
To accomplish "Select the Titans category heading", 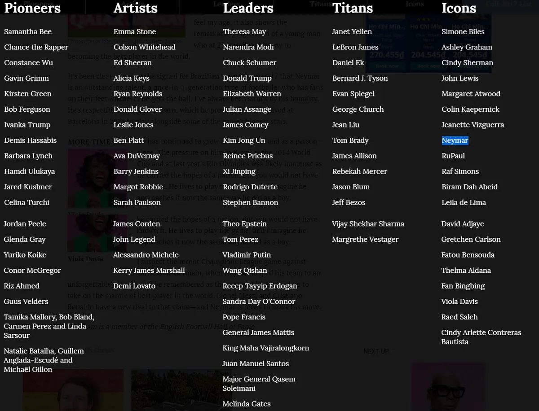I will click(x=353, y=8).
